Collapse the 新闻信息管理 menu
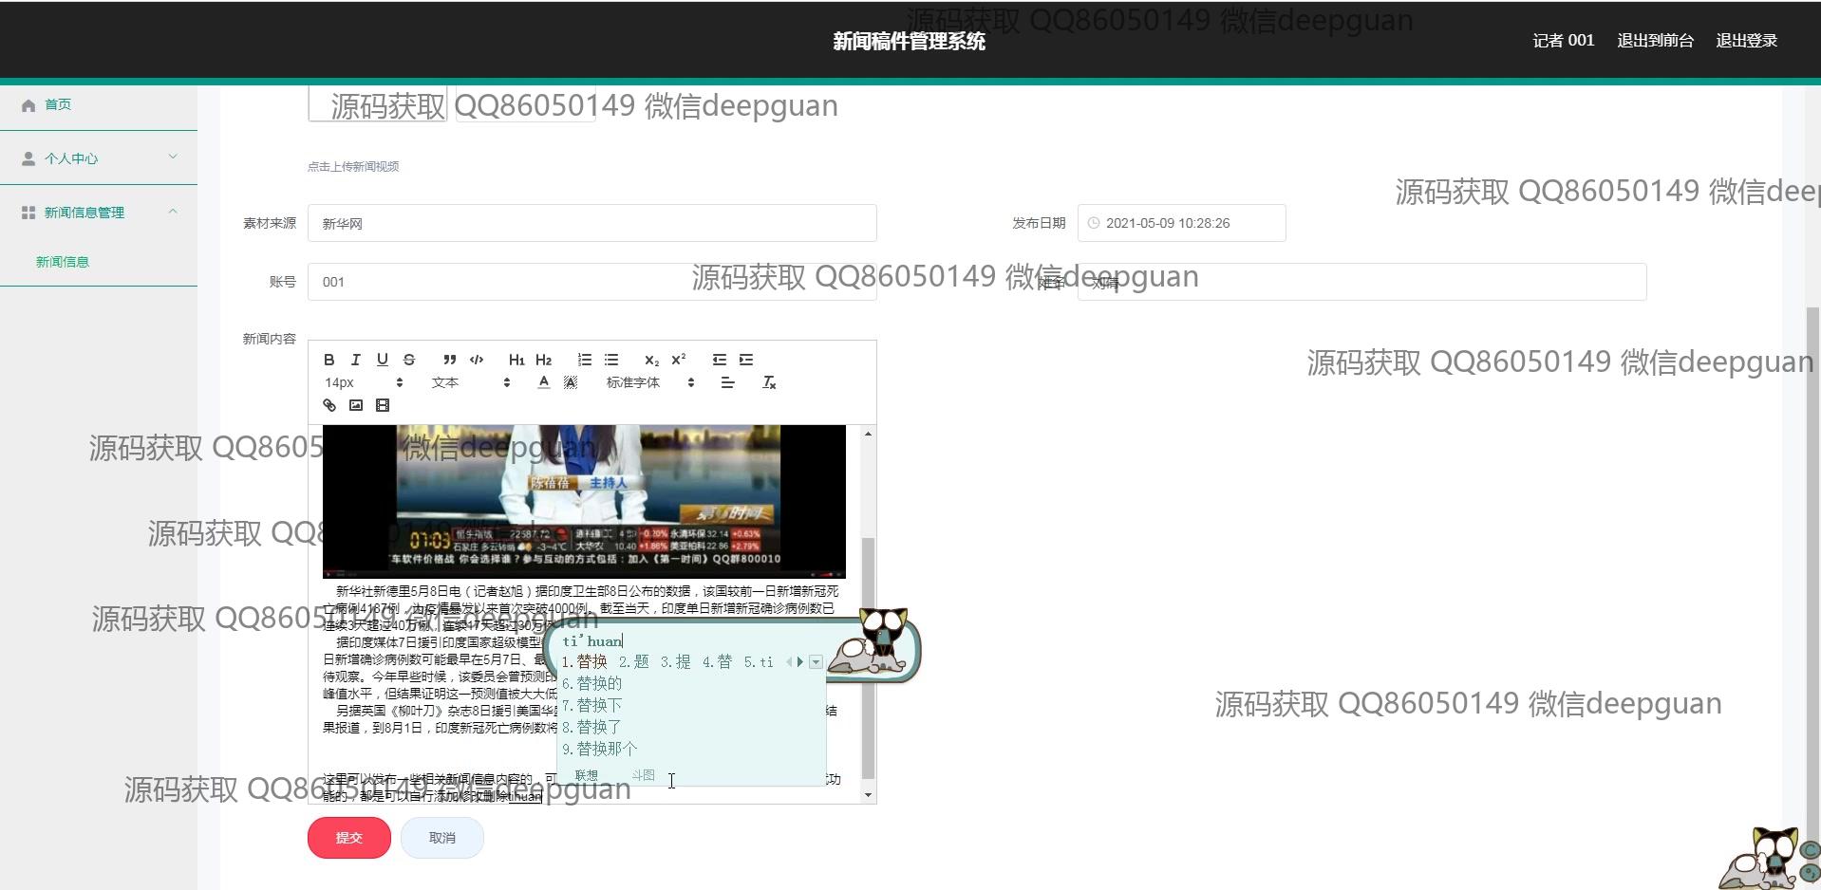This screenshot has width=1821, height=890. [x=99, y=213]
